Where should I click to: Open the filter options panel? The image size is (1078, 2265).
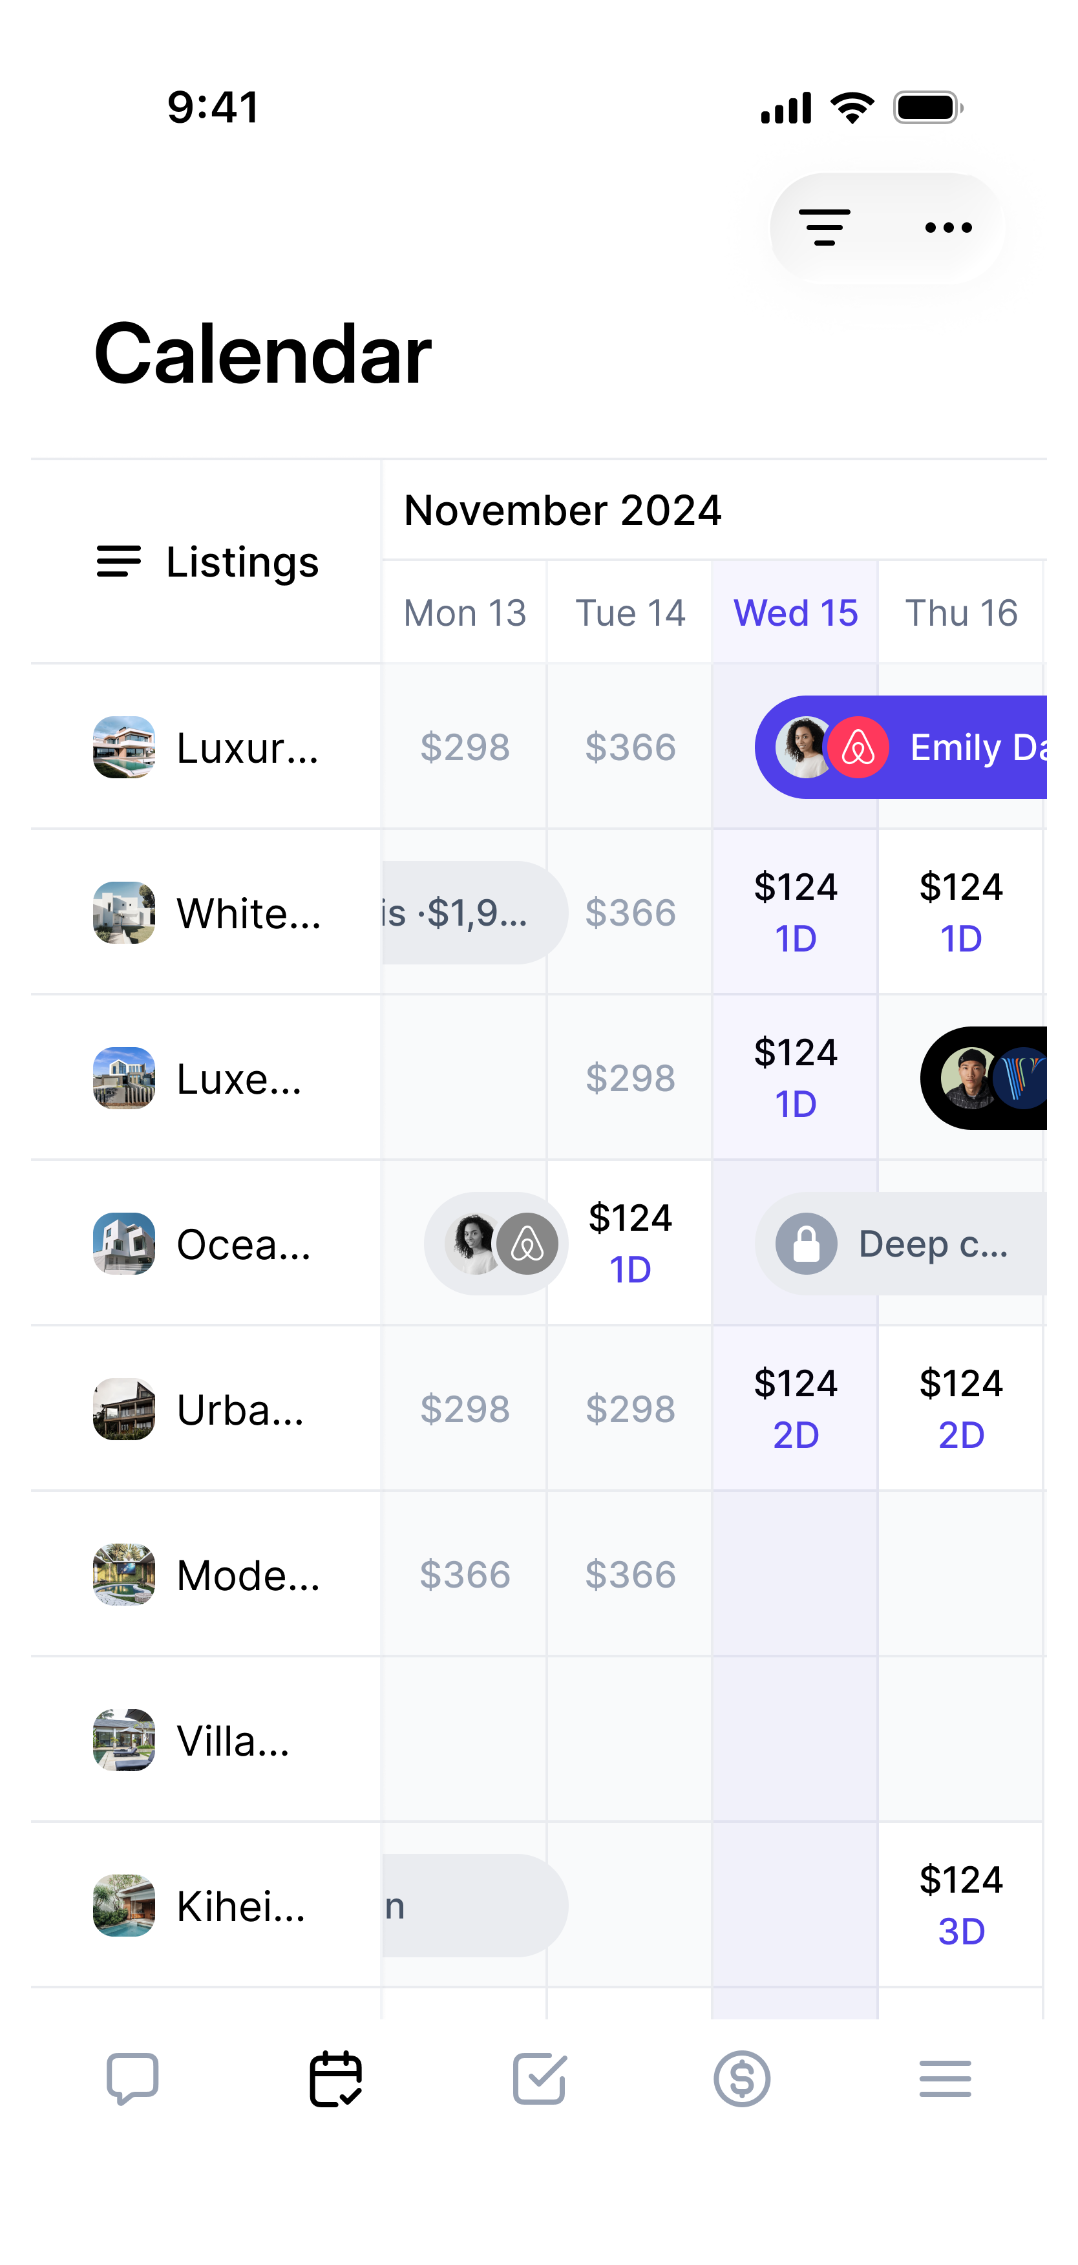click(825, 227)
